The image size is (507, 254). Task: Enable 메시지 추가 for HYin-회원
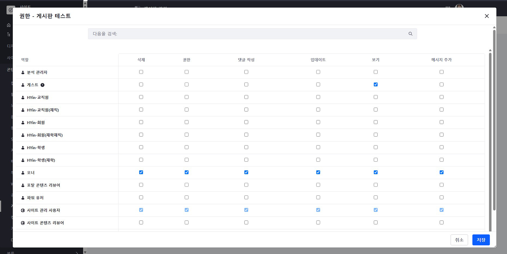(x=441, y=122)
